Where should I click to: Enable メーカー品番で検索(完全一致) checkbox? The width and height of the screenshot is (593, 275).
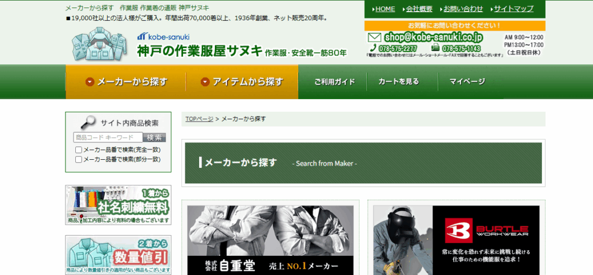pos(78,150)
